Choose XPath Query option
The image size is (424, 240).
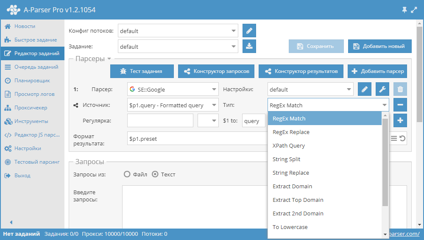(x=324, y=145)
